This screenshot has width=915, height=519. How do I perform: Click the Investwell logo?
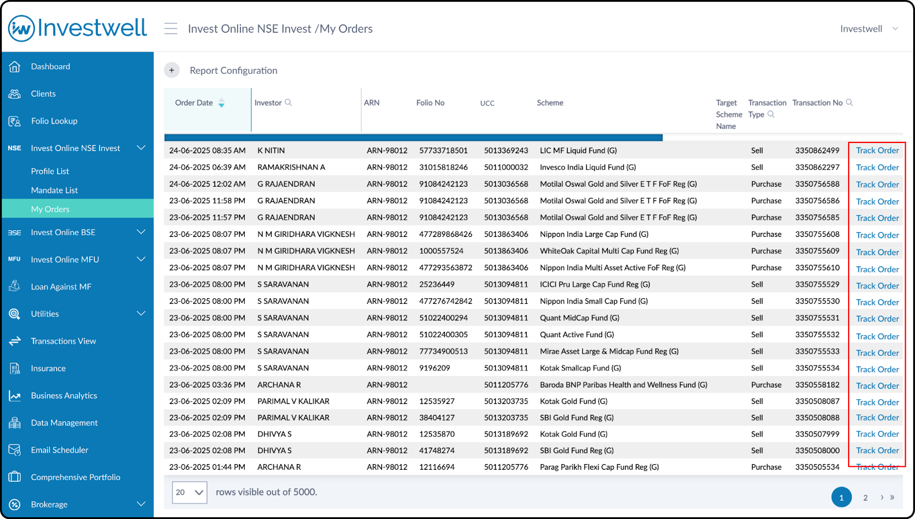click(78, 28)
